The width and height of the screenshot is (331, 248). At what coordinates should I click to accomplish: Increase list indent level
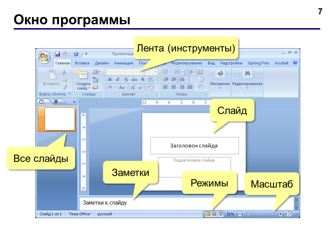pos(174,80)
